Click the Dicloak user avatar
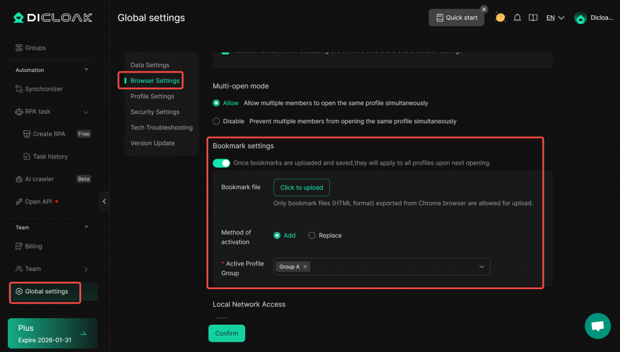Screen dimensions: 620x352 (581, 18)
